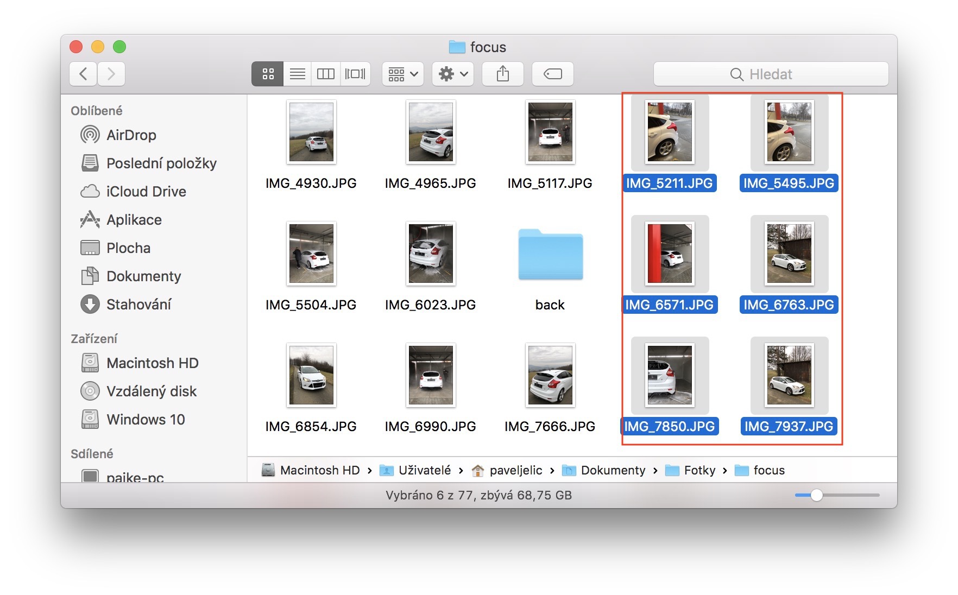This screenshot has height=595, width=958.
Task: Click Macintosh HD in the path bar
Action: click(311, 470)
